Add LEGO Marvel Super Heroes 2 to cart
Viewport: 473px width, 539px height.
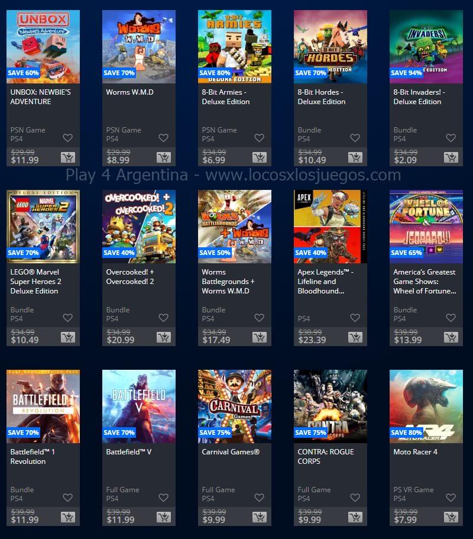(67, 337)
